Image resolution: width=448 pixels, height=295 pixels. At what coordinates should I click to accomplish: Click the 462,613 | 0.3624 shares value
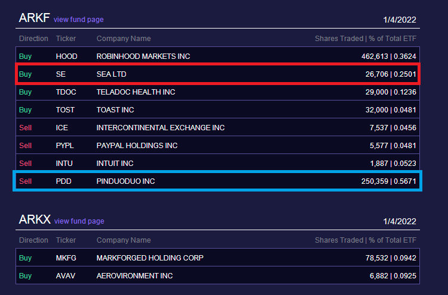click(x=388, y=57)
